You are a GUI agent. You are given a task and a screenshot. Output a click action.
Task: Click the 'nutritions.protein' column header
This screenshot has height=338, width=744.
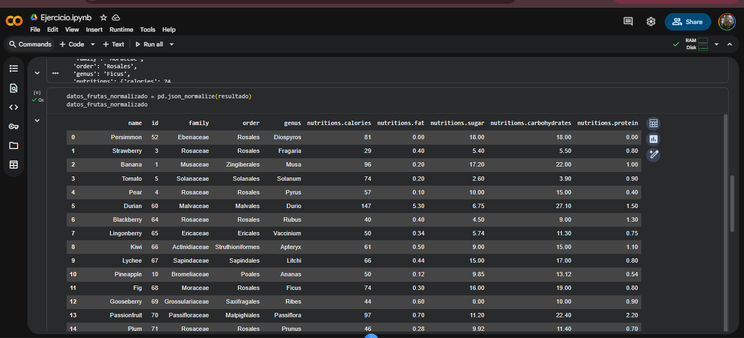coord(607,123)
